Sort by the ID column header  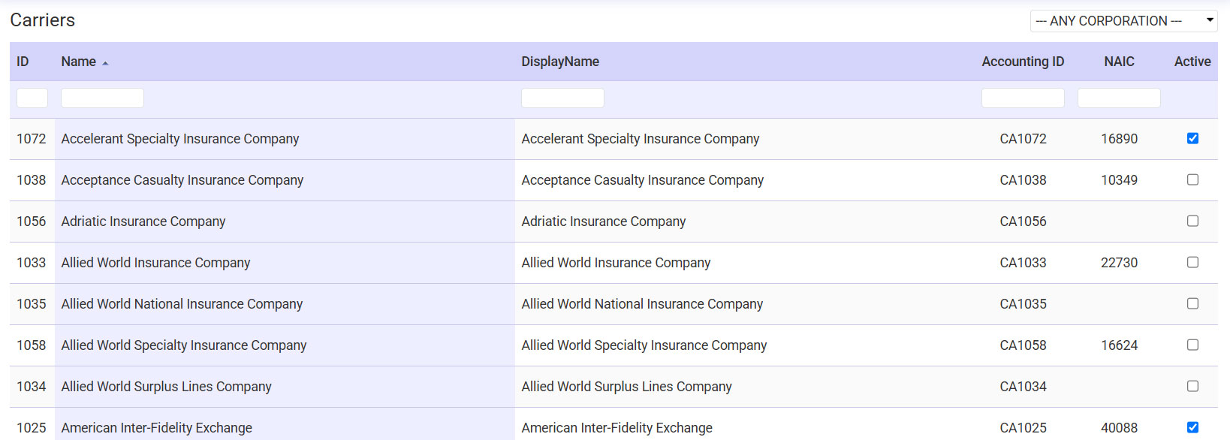[x=23, y=62]
